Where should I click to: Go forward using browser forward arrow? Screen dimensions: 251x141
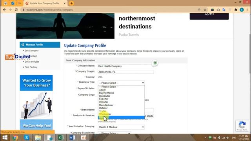click(x=10, y=10)
